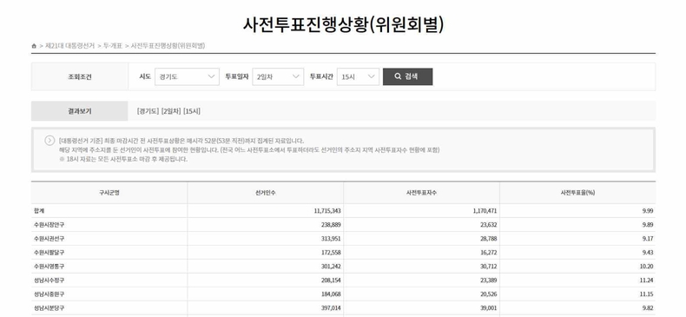
Task: Click the notice line starting [대통령선거 기준]
Action: [x=181, y=141]
